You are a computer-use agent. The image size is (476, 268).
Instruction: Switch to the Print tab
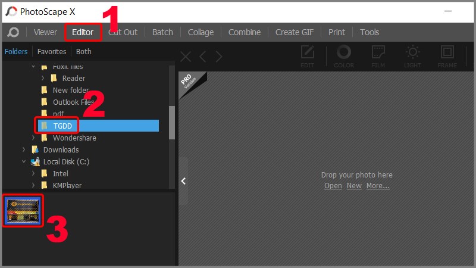tap(337, 32)
